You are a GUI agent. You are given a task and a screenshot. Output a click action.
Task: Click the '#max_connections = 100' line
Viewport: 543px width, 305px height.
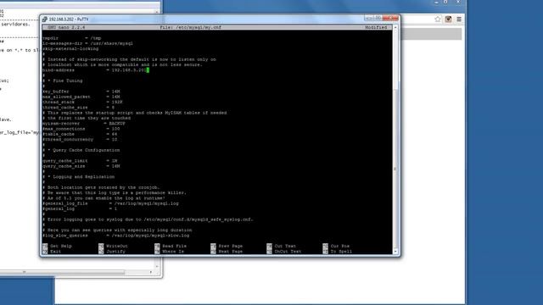tap(81, 129)
